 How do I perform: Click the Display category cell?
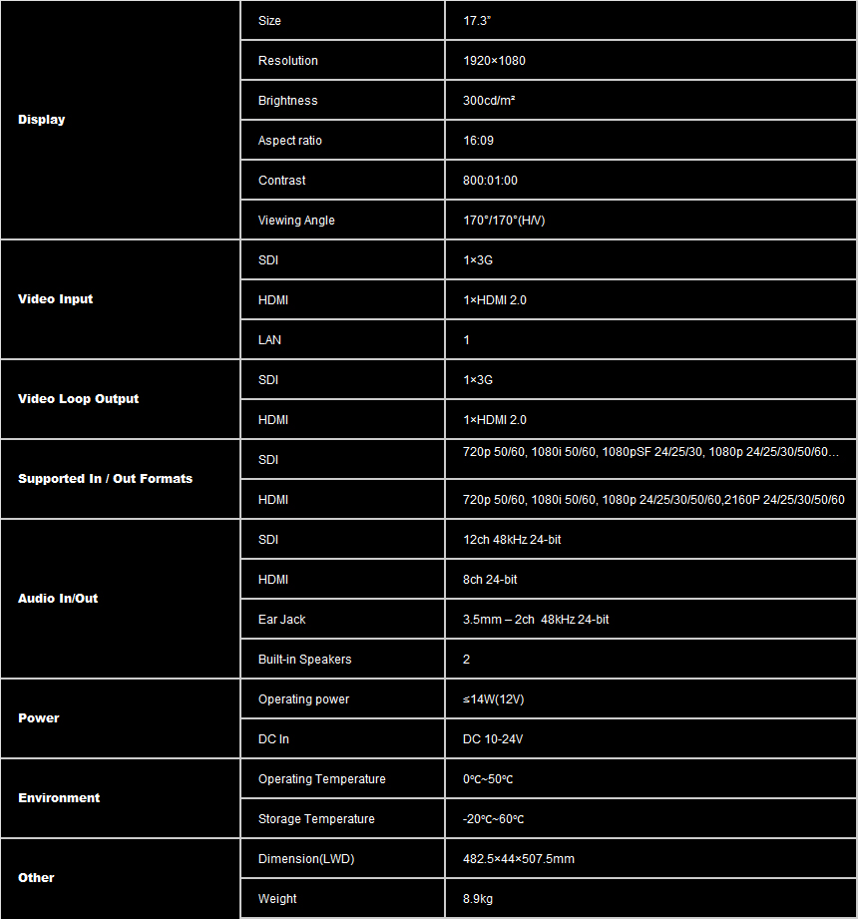coord(42,120)
